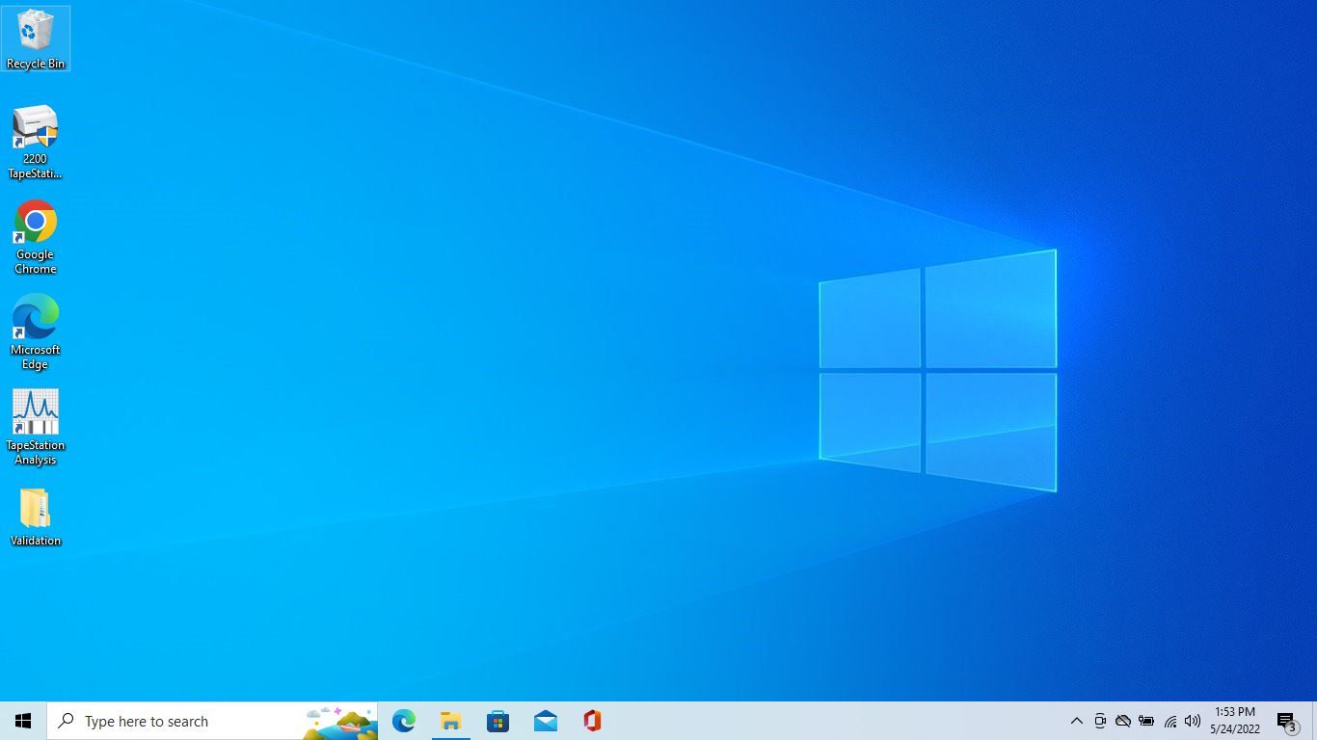1317x740 pixels.
Task: Select the Google Chrome desktop shortcut
Action: [36, 237]
